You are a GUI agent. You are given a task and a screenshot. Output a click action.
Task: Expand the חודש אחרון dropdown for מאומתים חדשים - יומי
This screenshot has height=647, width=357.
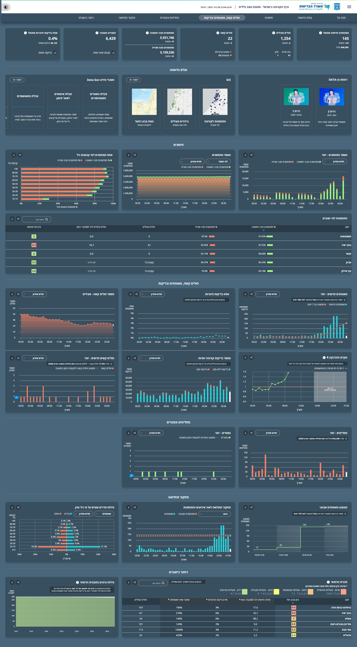coord(267,294)
